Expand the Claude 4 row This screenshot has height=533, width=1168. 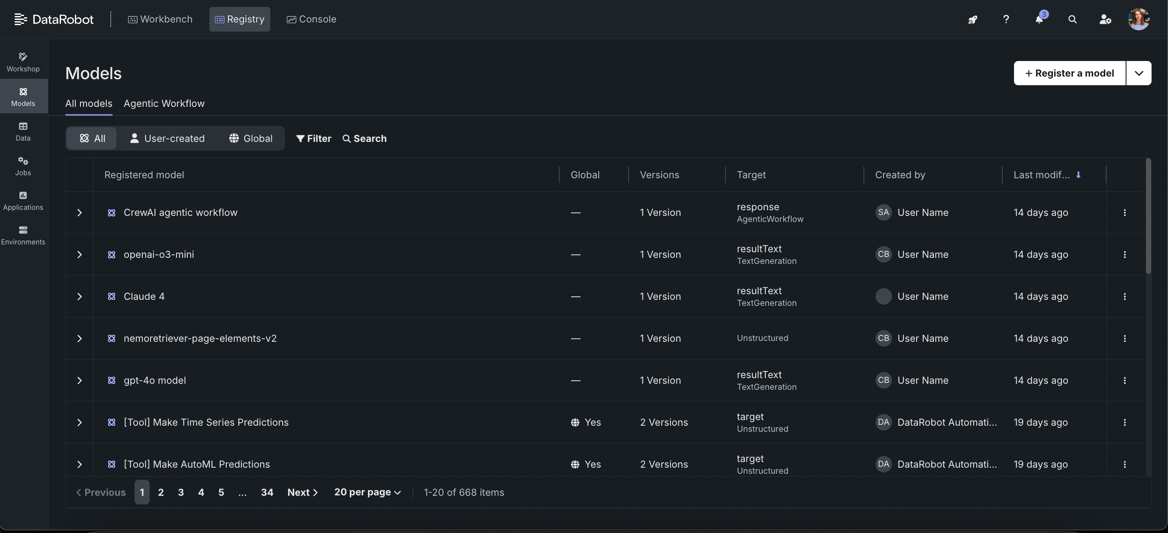79,297
